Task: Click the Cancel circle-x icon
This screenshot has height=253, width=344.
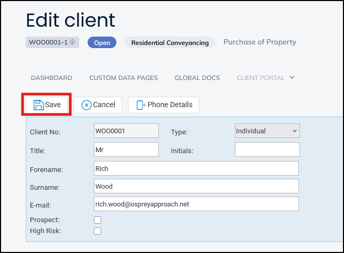Action: pyautogui.click(x=87, y=105)
